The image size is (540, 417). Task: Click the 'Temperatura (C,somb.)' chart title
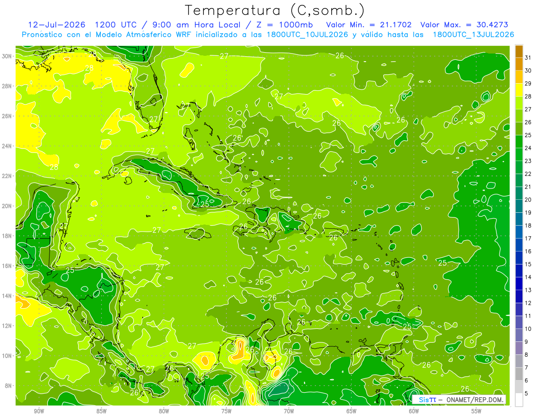[274, 10]
